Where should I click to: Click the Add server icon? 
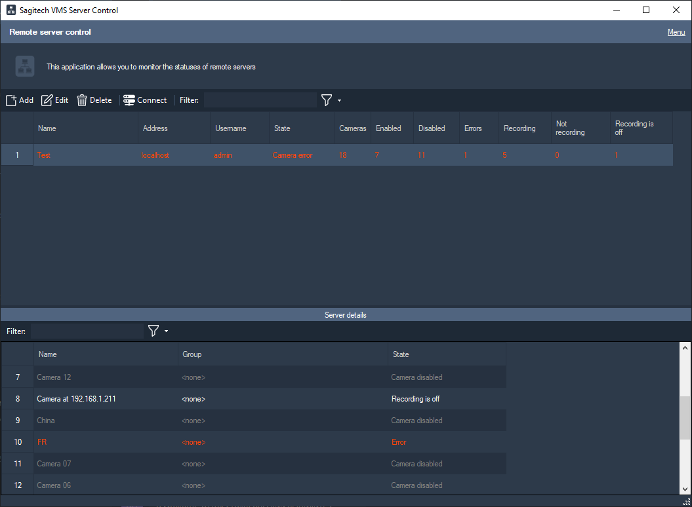coord(11,100)
